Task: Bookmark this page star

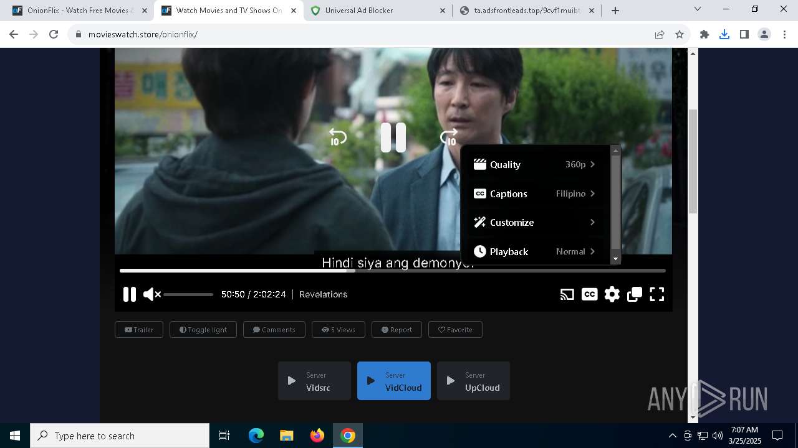Action: (x=680, y=34)
